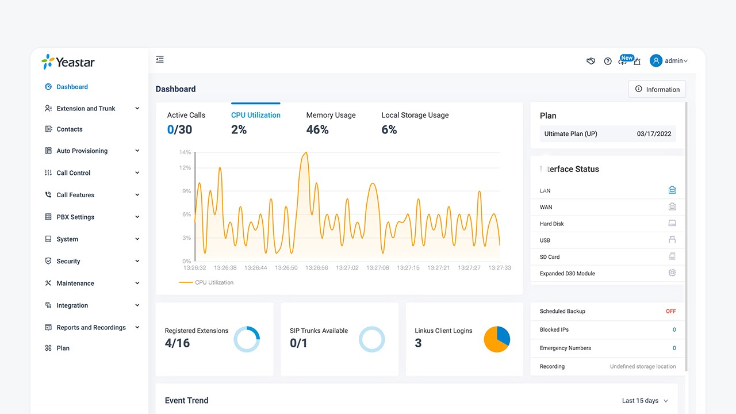
Task: Click the SD Card status icon
Action: tap(672, 256)
